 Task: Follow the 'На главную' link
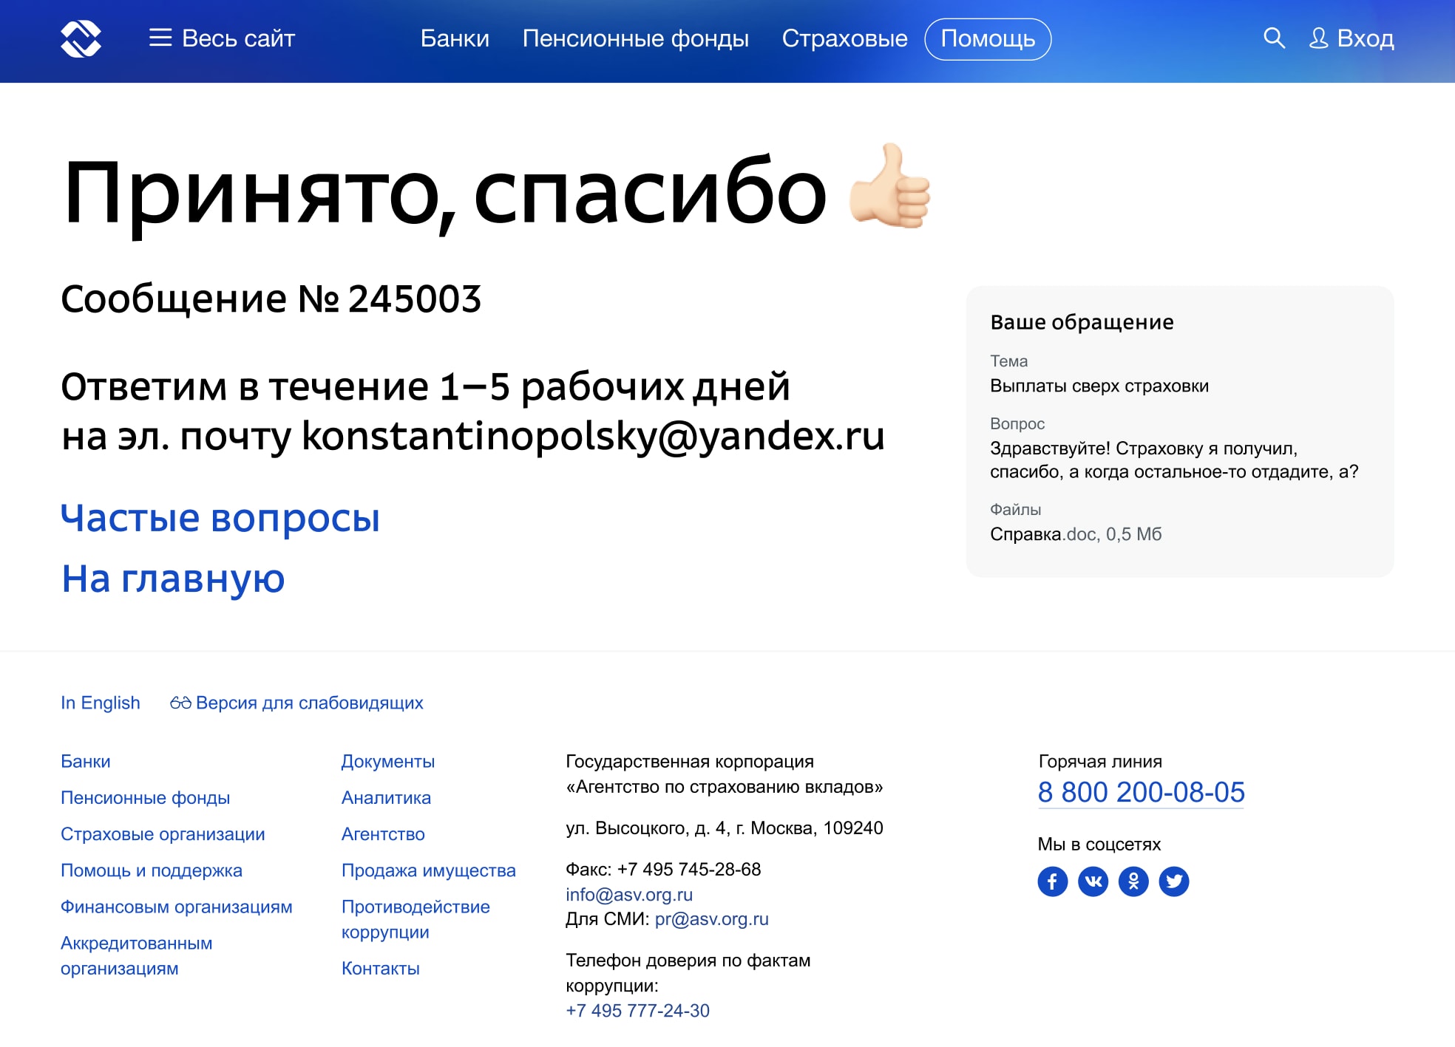pos(173,579)
